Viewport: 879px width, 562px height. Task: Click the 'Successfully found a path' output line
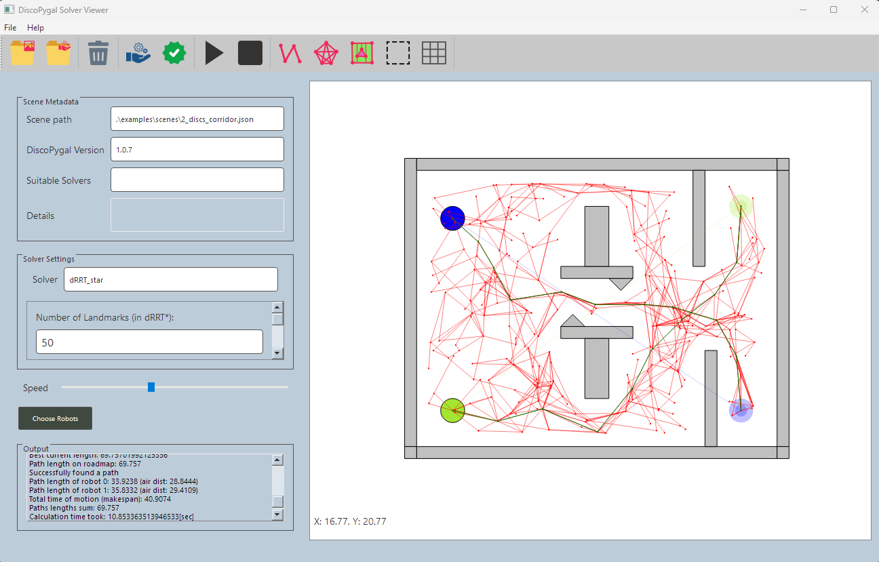[x=74, y=473]
